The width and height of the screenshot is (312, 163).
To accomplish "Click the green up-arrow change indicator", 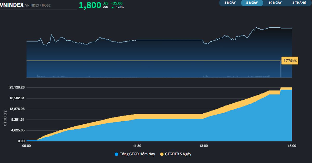I will coord(113,7).
